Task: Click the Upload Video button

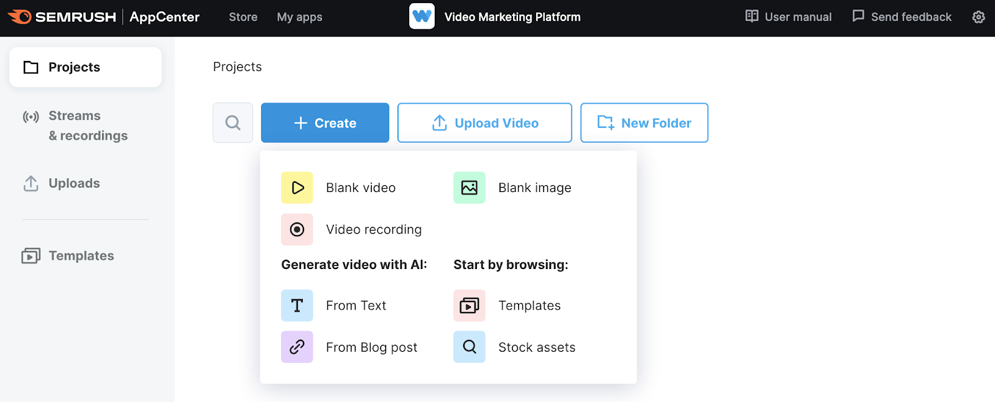Action: (484, 123)
